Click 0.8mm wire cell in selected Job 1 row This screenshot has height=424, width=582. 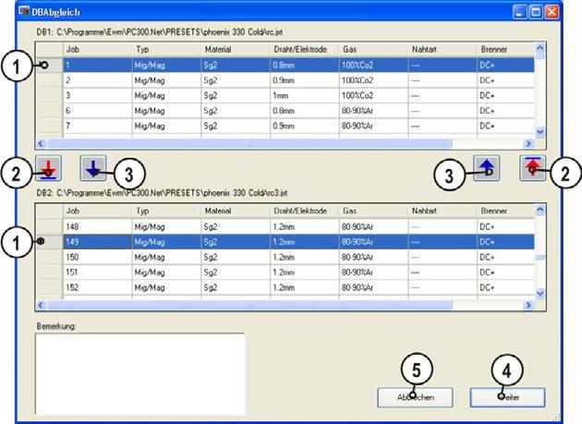pos(304,65)
